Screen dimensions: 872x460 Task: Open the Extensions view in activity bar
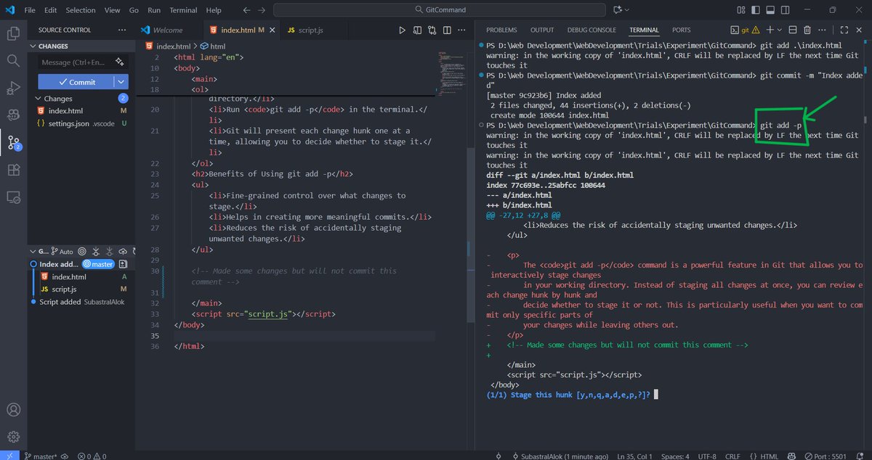[13, 170]
